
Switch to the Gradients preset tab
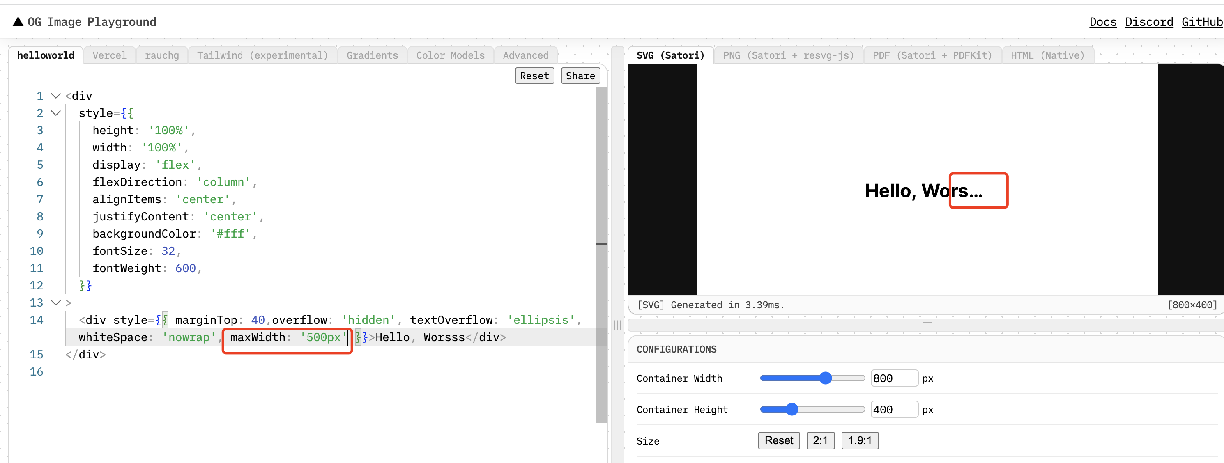tap(372, 55)
